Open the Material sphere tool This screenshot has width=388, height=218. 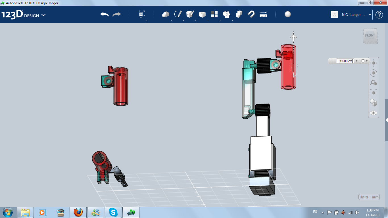click(288, 14)
